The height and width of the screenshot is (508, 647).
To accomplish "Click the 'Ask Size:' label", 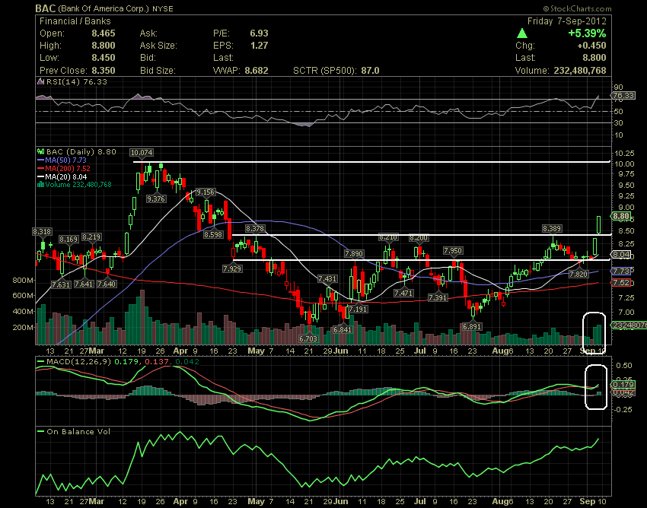I will click(158, 46).
